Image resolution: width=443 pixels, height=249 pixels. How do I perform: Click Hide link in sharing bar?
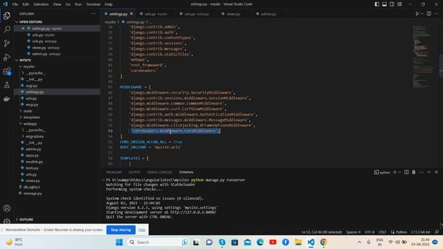click(x=142, y=230)
